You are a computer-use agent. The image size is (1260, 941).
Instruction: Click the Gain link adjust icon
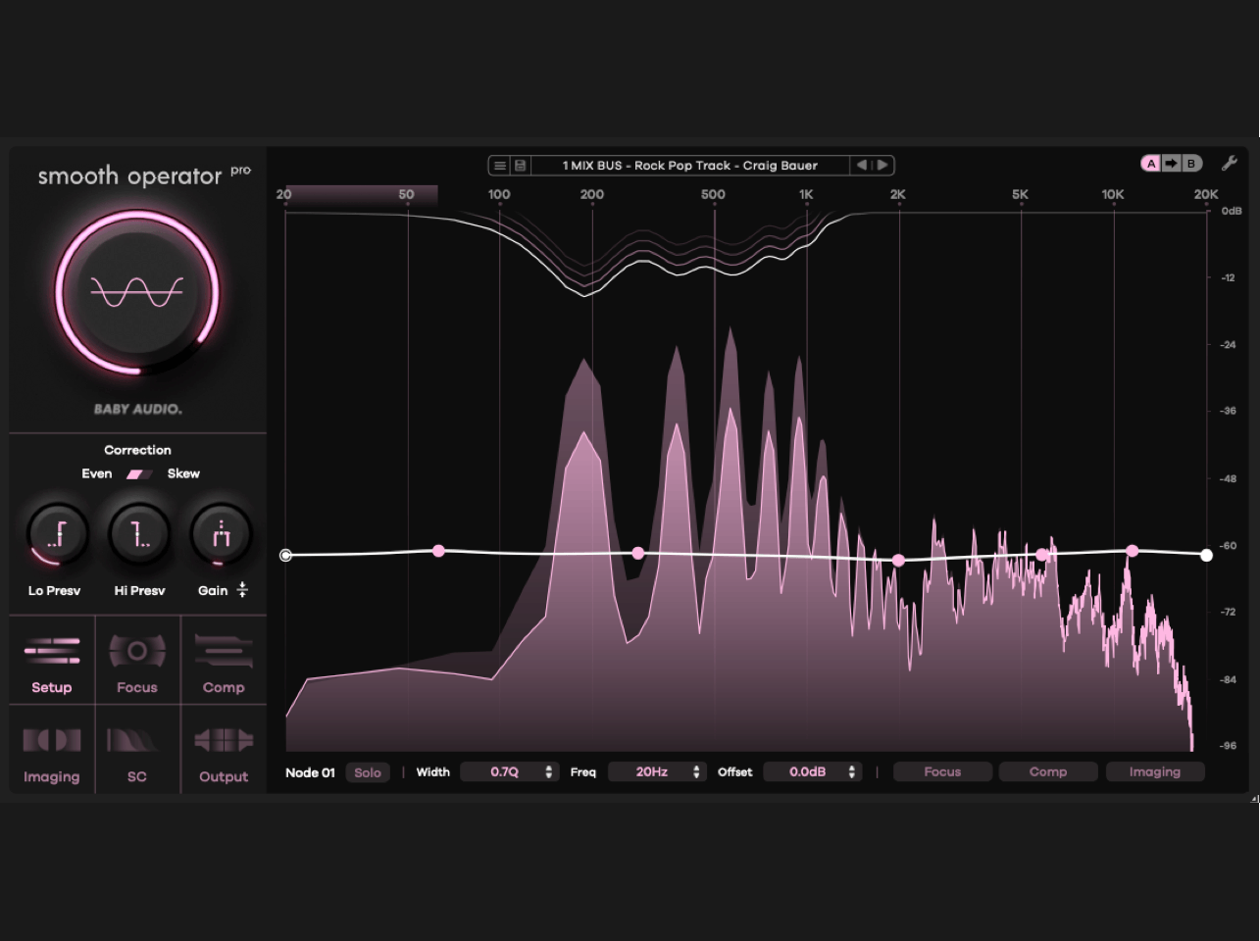pos(242,590)
